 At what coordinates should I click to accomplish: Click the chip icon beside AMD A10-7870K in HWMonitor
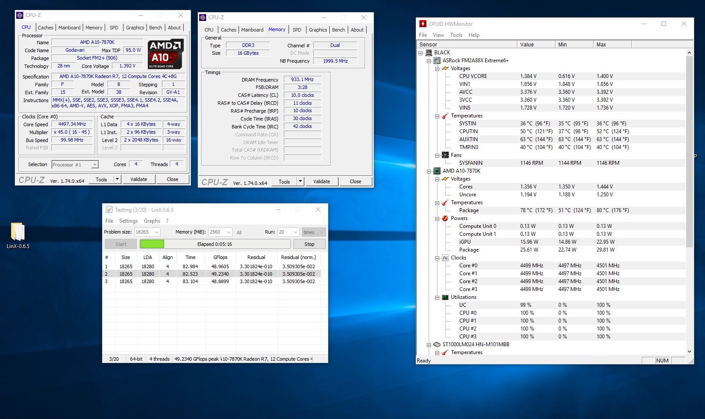tap(437, 171)
